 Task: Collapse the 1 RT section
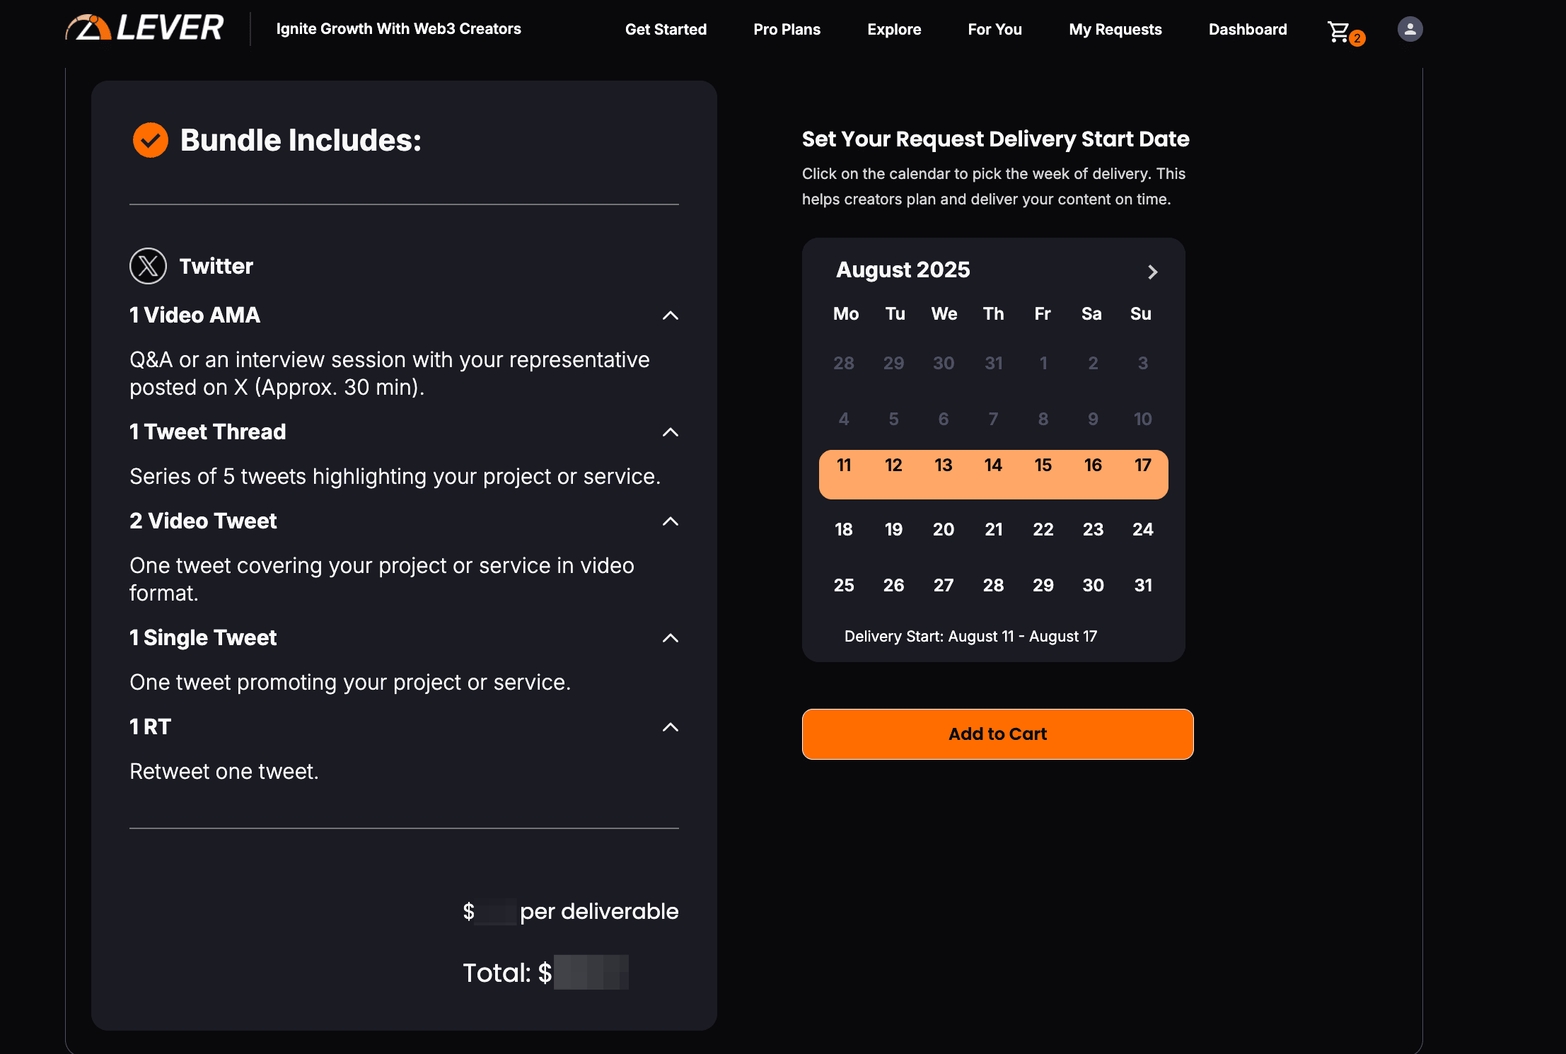(671, 727)
